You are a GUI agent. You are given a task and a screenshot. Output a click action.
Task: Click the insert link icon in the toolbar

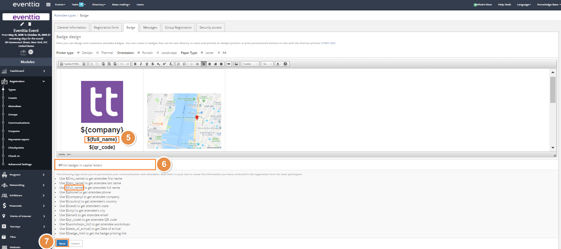click(229, 64)
